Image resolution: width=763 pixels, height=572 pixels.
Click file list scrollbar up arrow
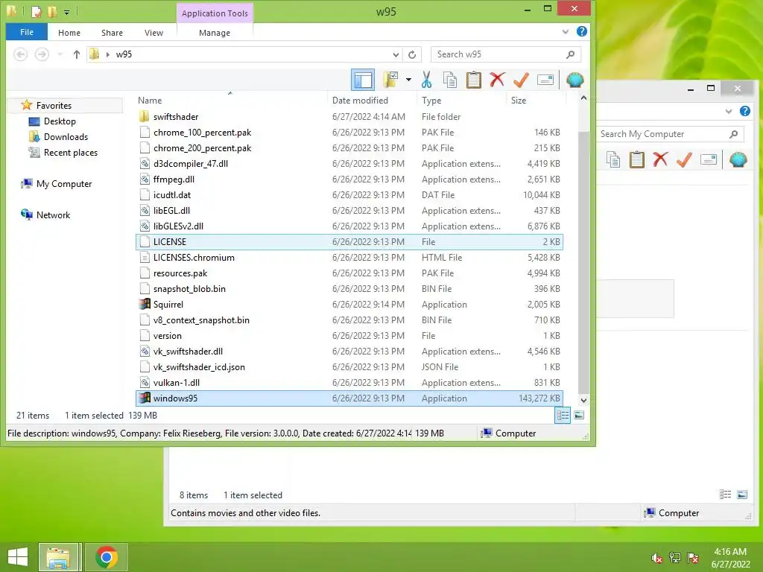pos(583,98)
